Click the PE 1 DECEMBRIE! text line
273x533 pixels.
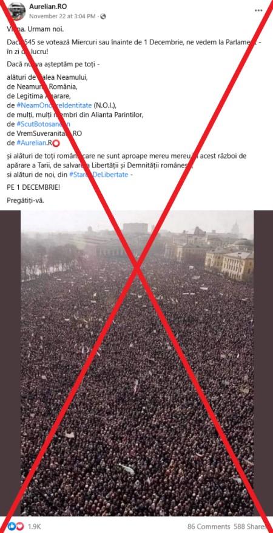(33, 187)
